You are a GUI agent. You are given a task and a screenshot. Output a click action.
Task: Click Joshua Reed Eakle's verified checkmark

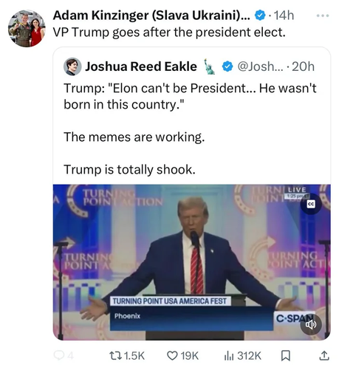pyautogui.click(x=227, y=66)
